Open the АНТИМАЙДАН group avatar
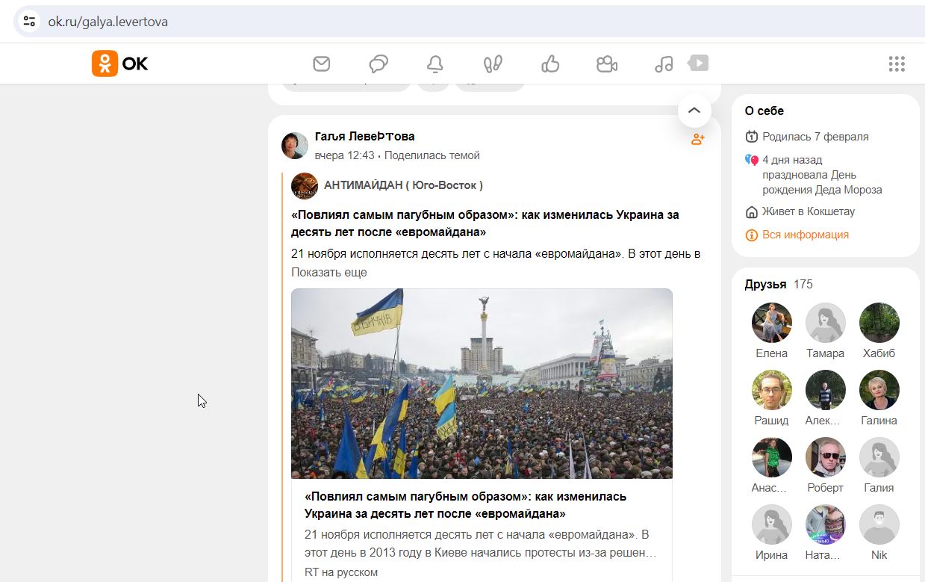The image size is (925, 582). coord(305,185)
